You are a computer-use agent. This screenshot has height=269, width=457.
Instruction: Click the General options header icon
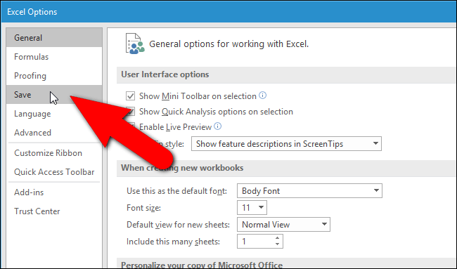(135, 44)
